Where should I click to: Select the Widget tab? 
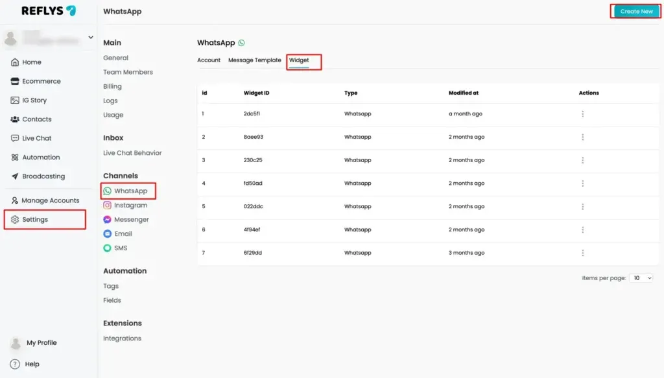tap(299, 60)
